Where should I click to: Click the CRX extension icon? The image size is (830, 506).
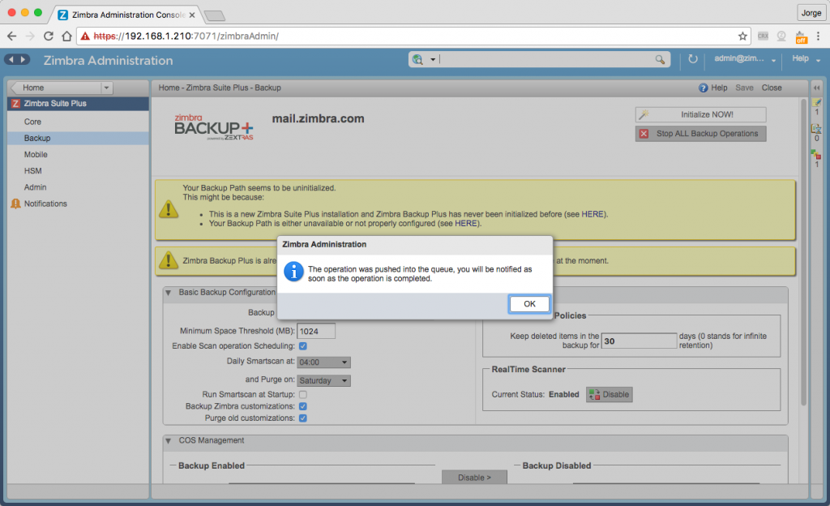763,36
